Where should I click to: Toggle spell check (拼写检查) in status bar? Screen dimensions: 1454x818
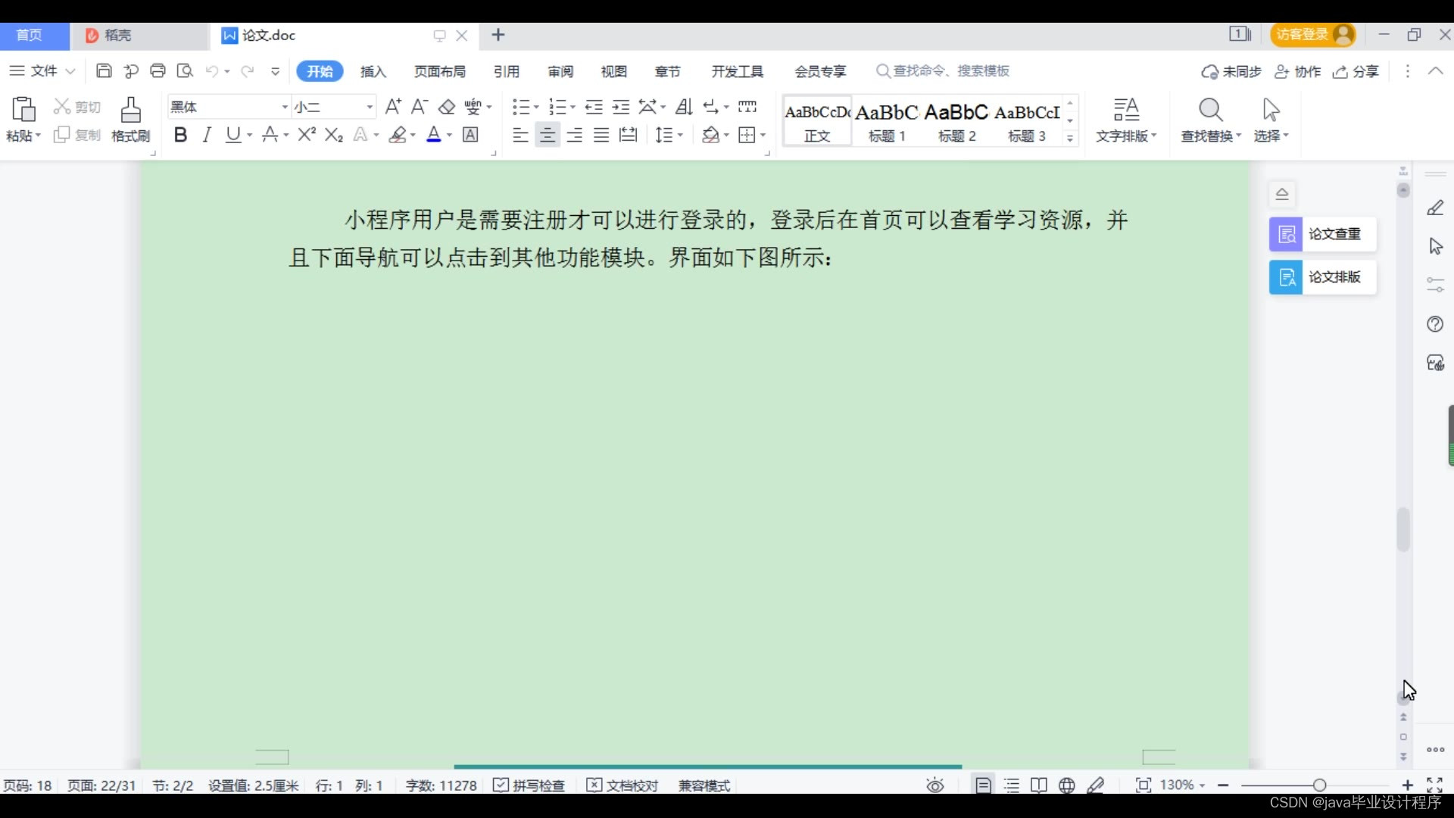pos(529,785)
